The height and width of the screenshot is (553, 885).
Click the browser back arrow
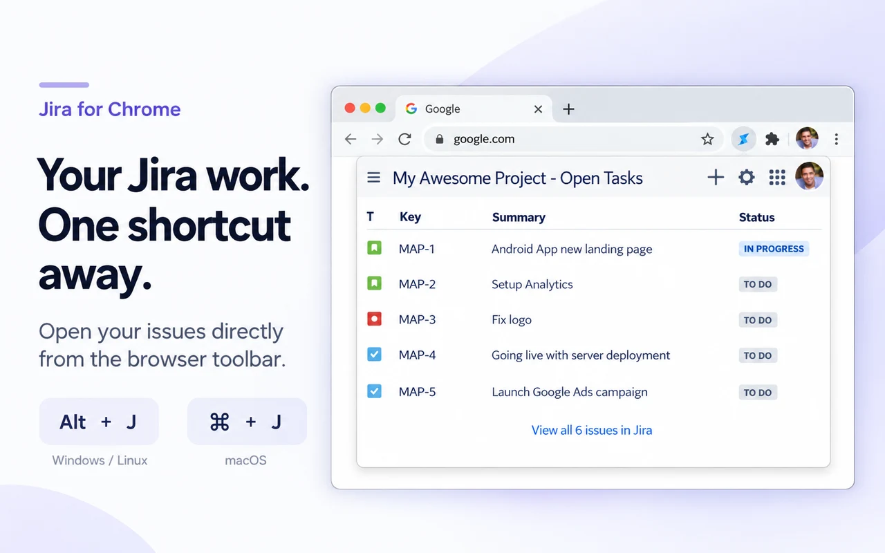[x=351, y=139]
